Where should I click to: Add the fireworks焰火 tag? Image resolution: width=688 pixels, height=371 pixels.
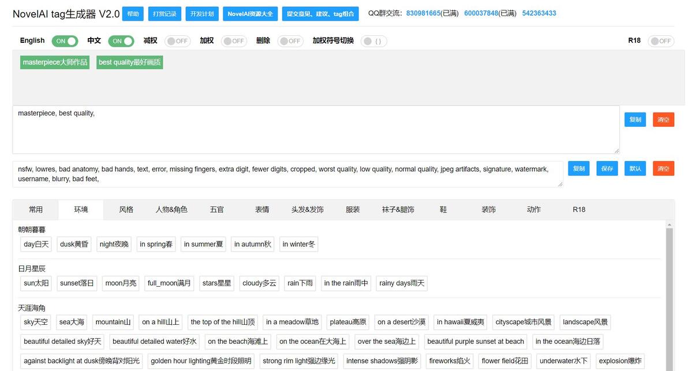point(449,361)
